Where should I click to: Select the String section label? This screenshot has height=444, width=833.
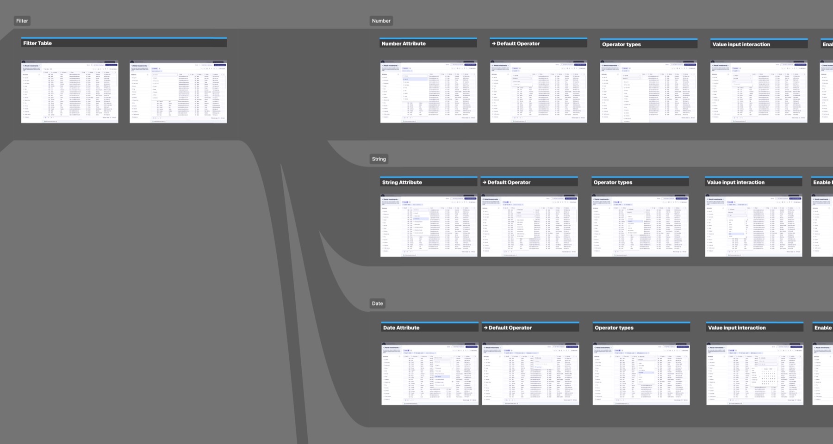point(379,159)
